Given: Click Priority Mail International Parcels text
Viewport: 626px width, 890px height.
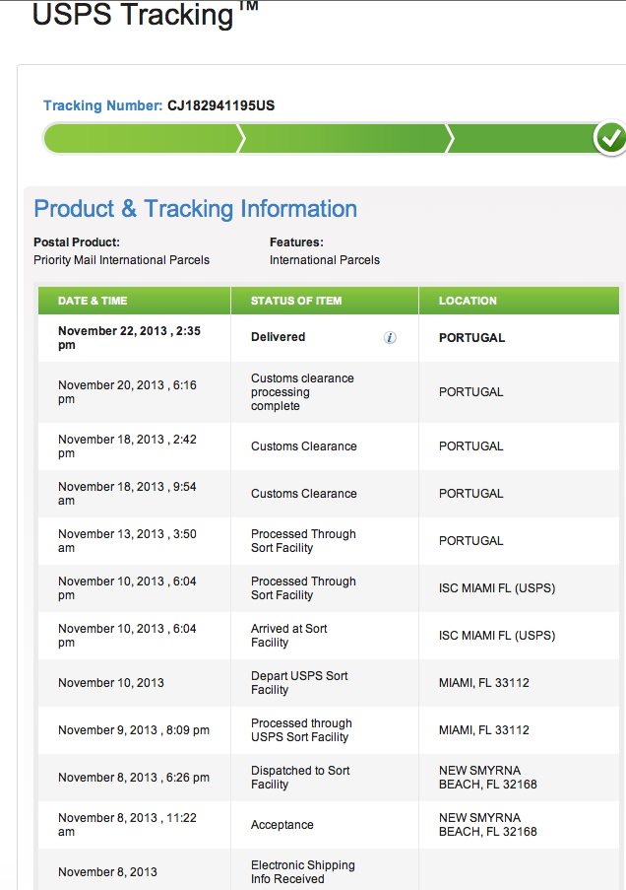Looking at the screenshot, I should tap(121, 260).
